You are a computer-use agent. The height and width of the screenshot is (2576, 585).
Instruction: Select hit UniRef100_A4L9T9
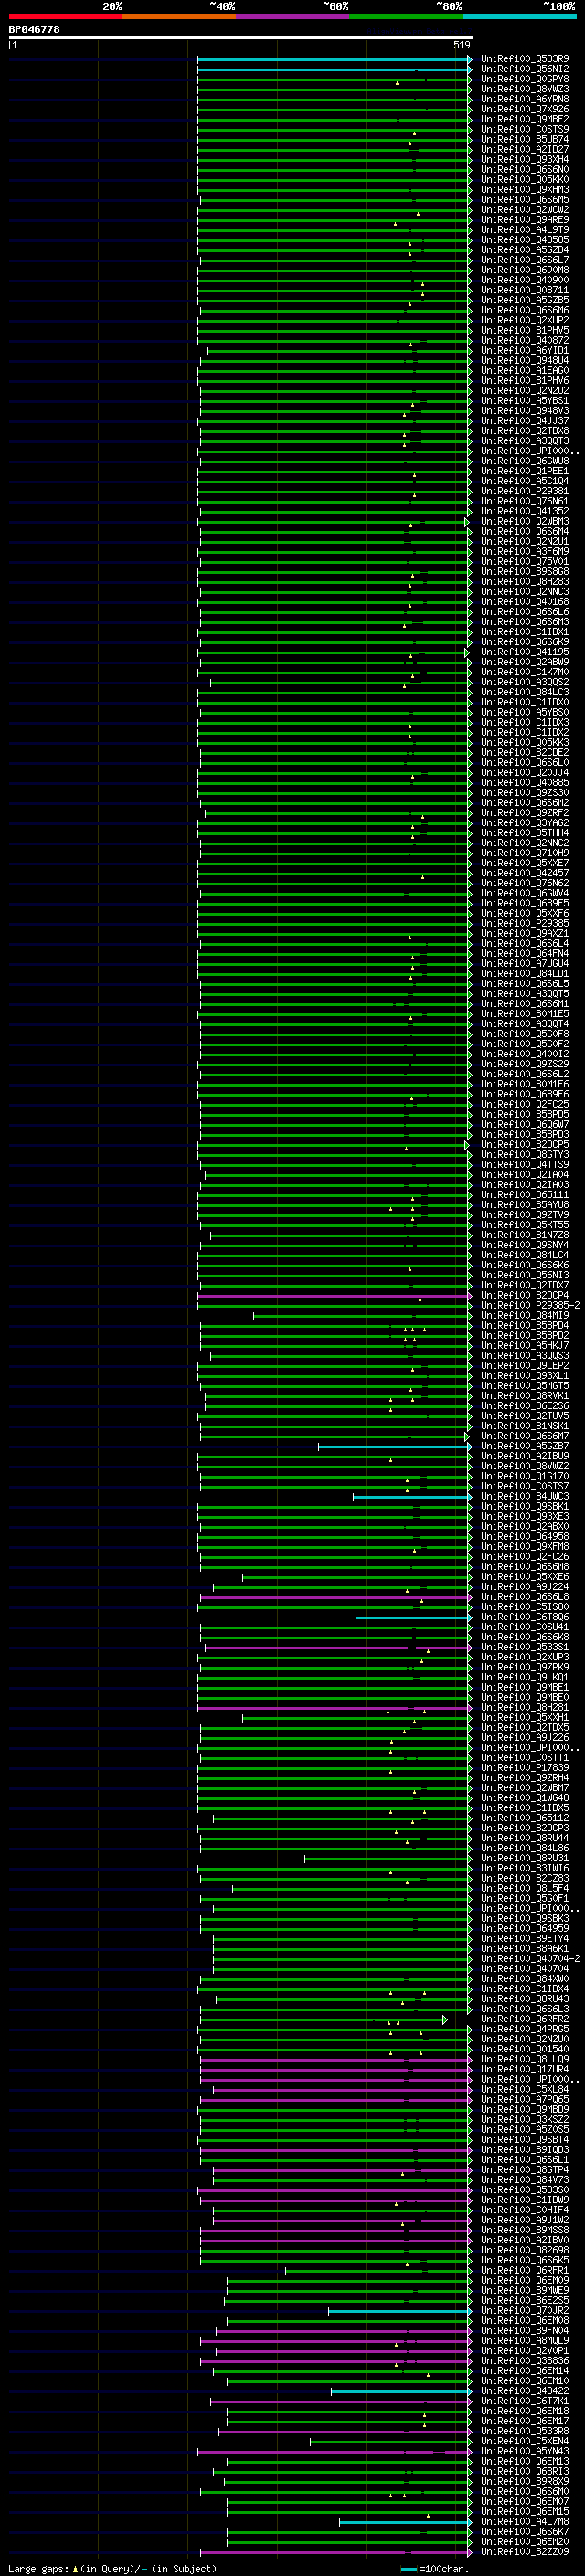click(525, 230)
